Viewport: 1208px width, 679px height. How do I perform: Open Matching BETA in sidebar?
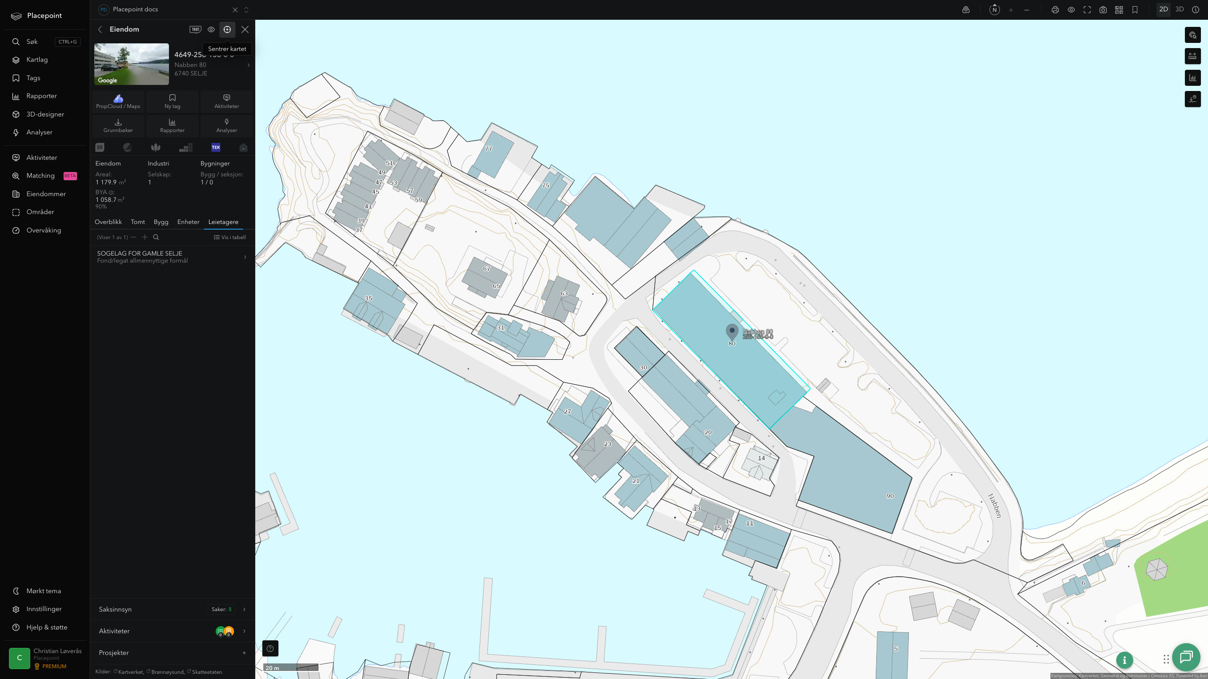tap(45, 175)
